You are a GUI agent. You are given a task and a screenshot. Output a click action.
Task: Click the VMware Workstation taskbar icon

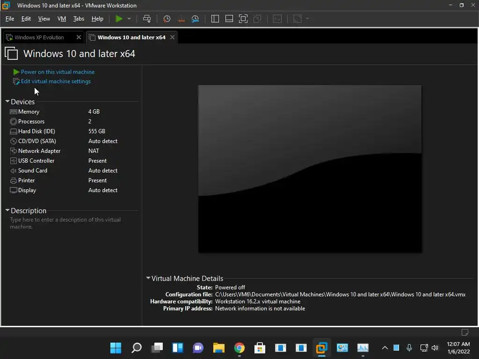[x=321, y=348]
